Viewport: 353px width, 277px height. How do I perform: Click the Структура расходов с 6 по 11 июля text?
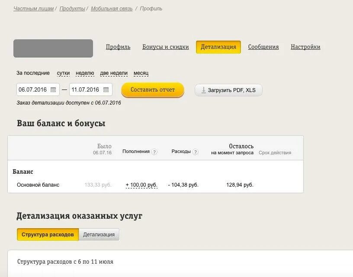point(65,262)
